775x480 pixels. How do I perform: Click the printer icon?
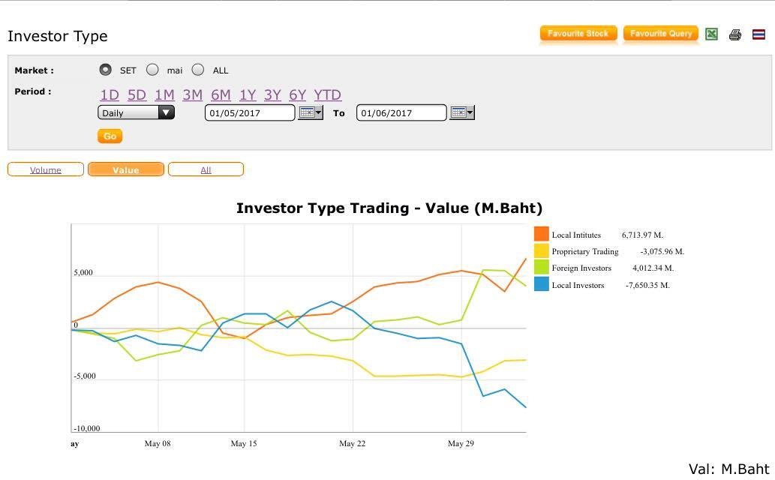[x=734, y=34]
